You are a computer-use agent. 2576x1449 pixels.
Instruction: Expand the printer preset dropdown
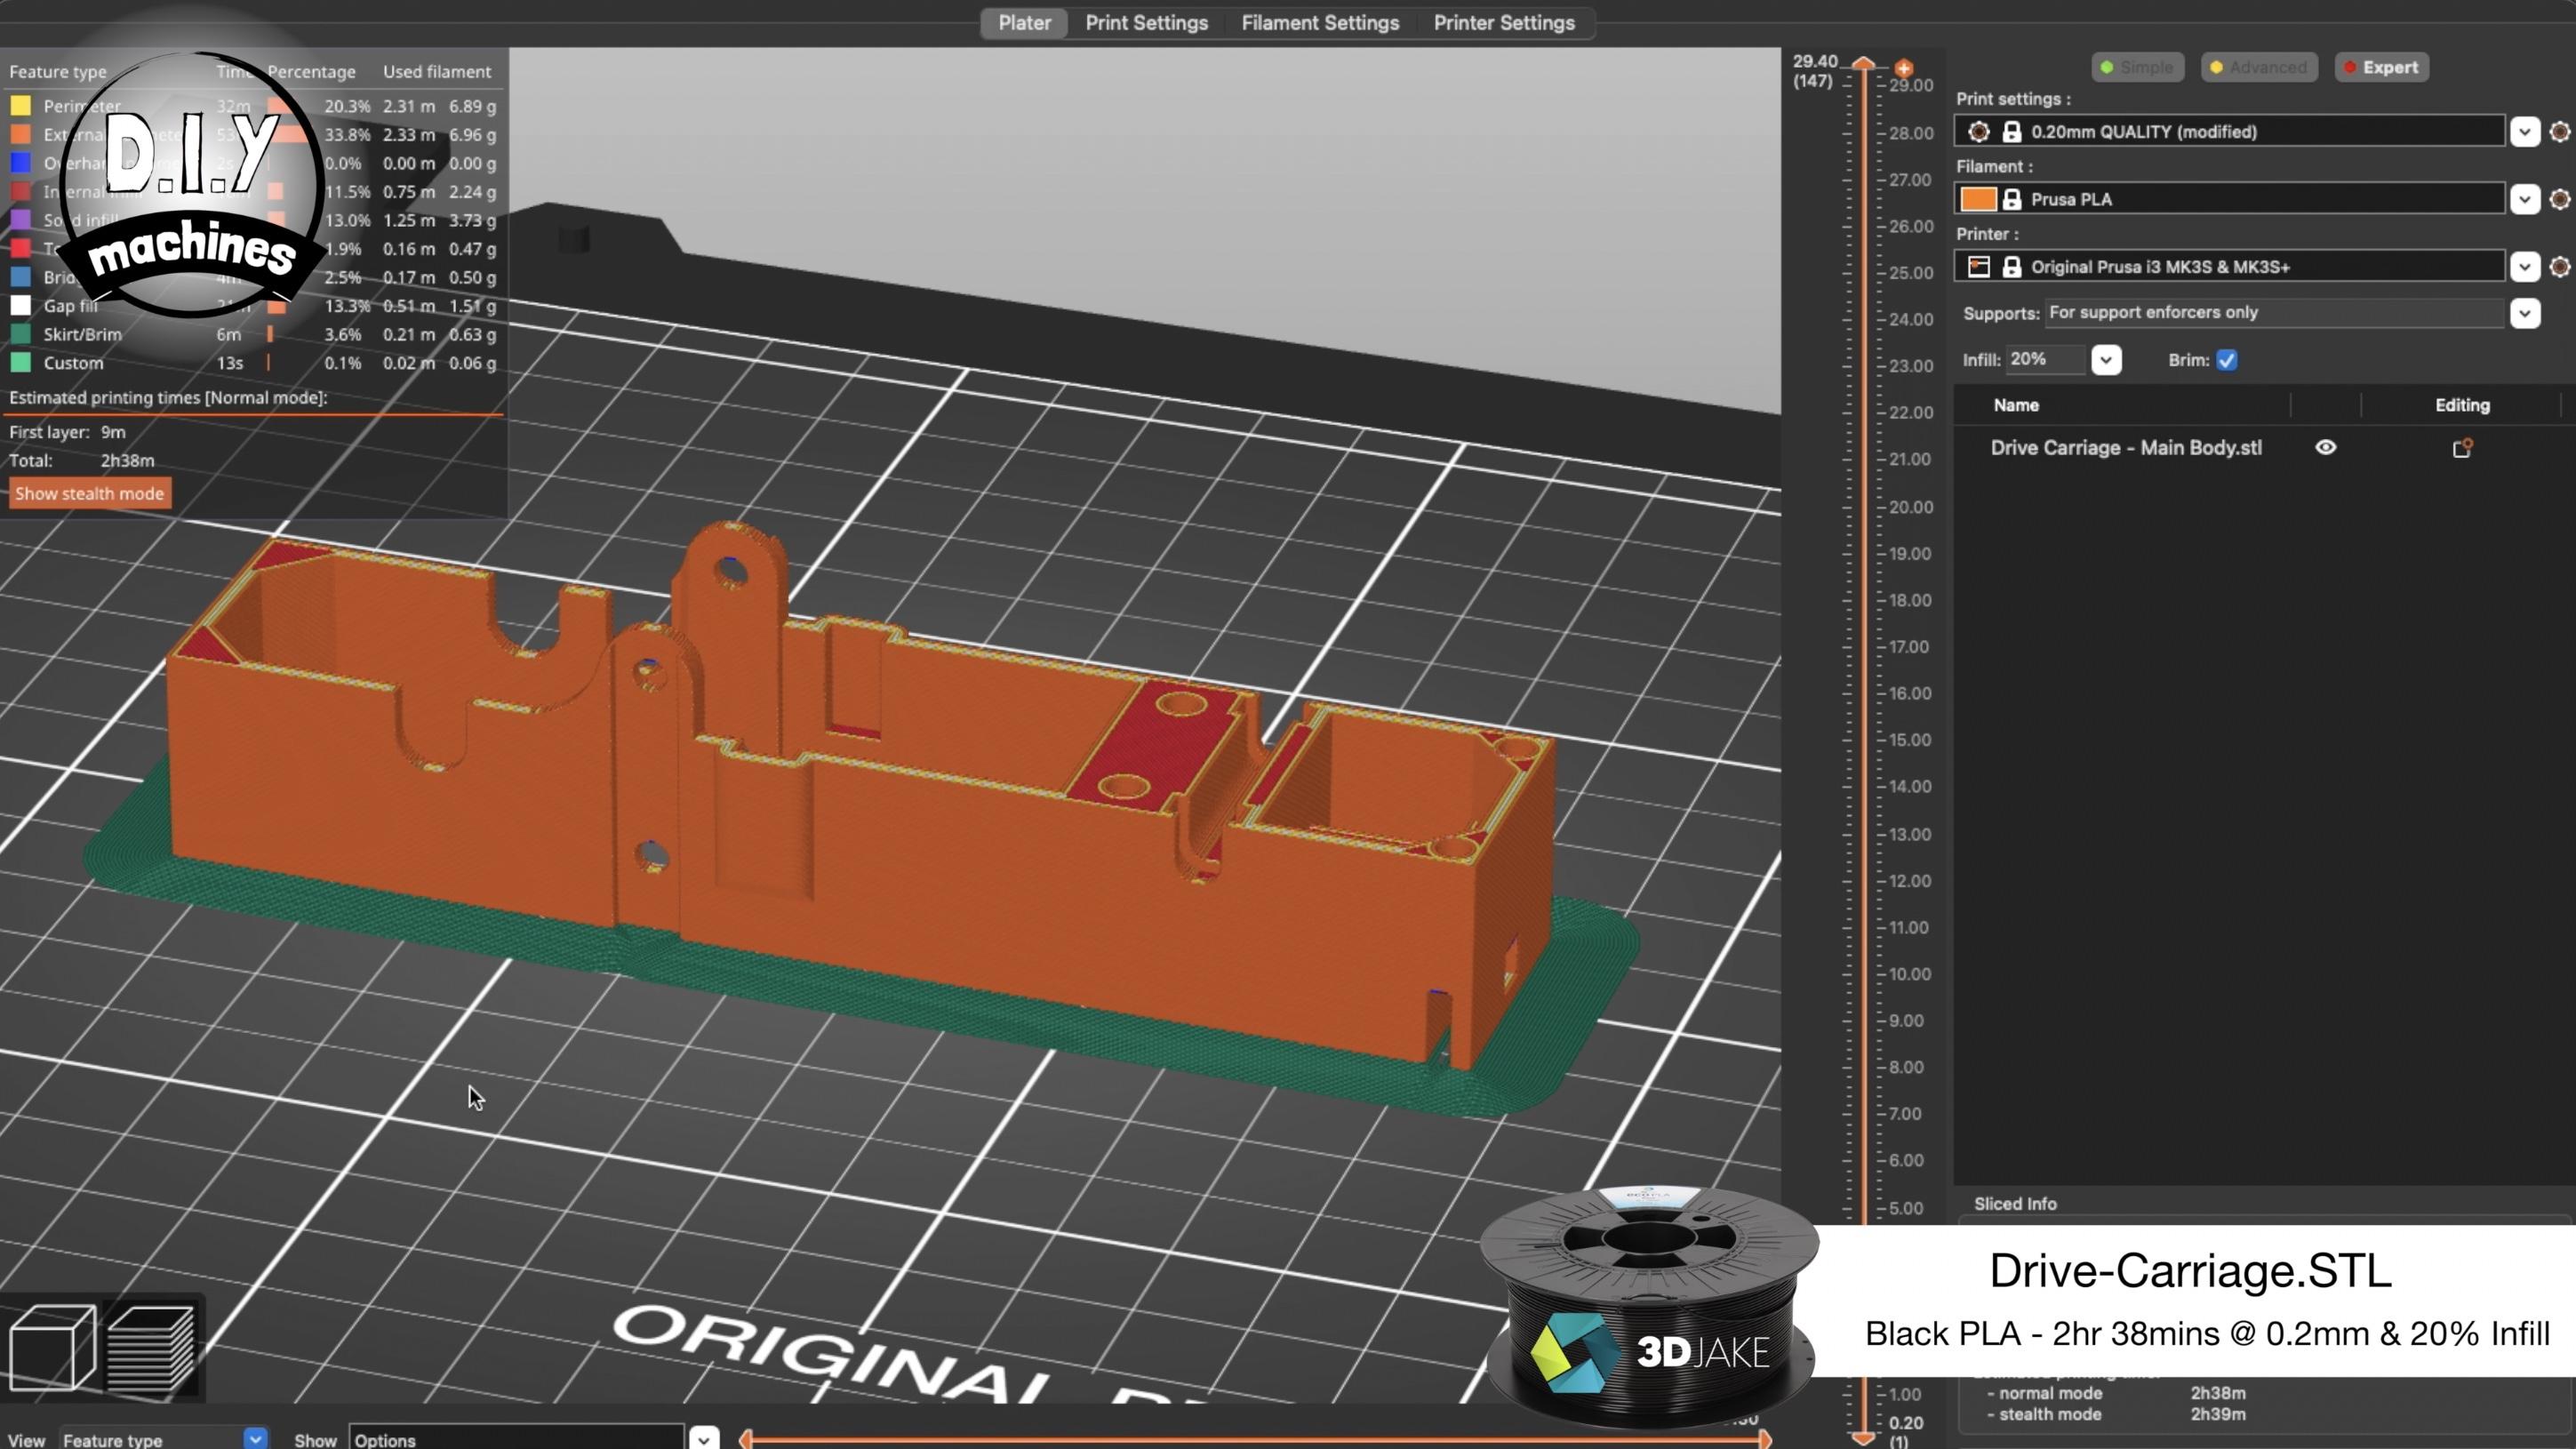[x=2524, y=267]
